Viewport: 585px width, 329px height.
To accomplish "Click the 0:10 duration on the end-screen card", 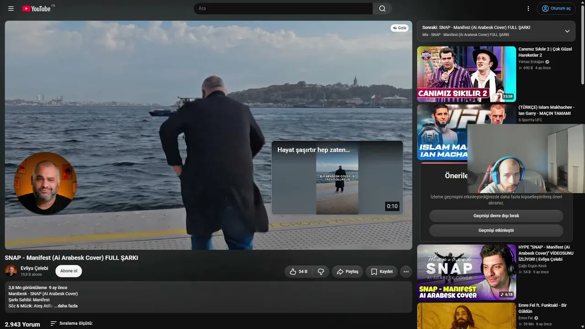I will (x=392, y=206).
